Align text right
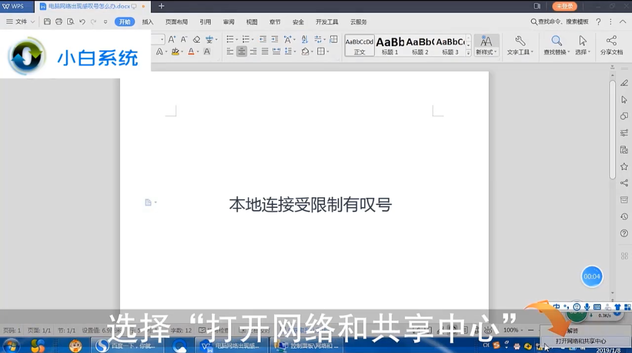Viewport: 632px width, 353px height. pos(253,51)
